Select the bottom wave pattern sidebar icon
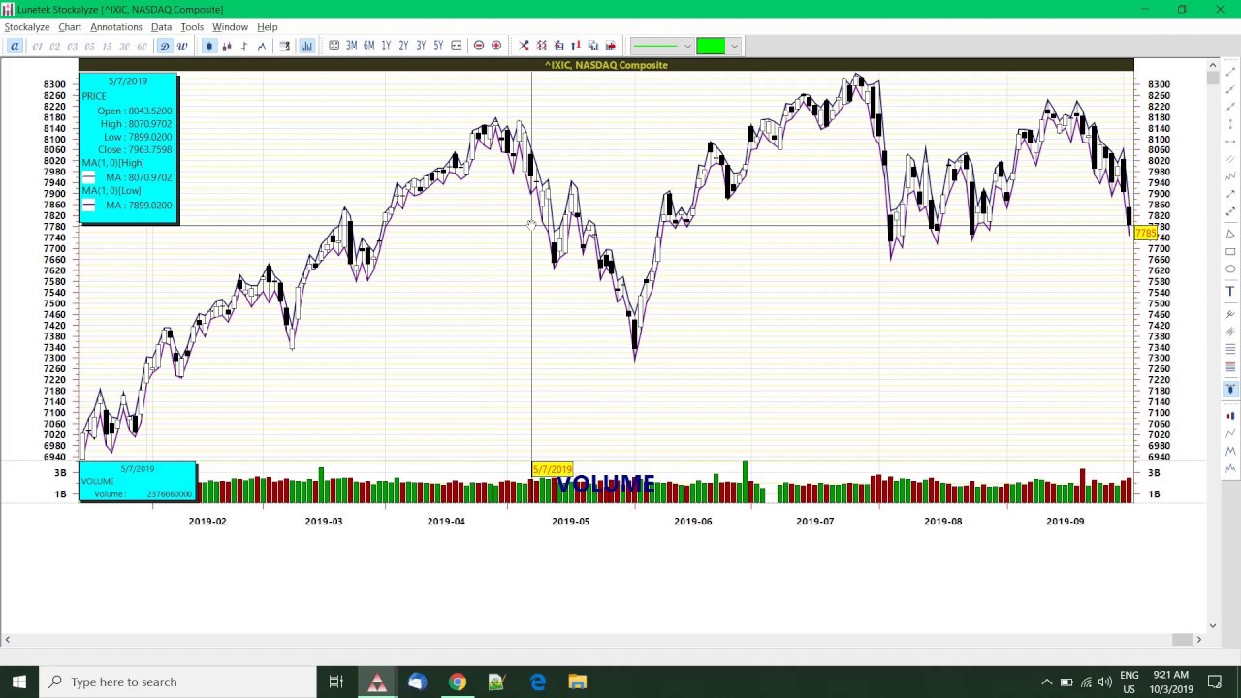1241x698 pixels. coord(1230,467)
